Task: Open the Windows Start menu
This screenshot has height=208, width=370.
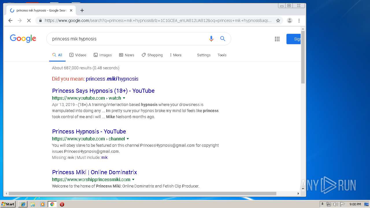Action: [x=8, y=204]
